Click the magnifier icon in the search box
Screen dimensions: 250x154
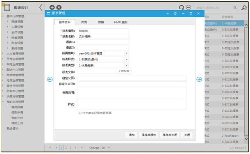[235, 8]
